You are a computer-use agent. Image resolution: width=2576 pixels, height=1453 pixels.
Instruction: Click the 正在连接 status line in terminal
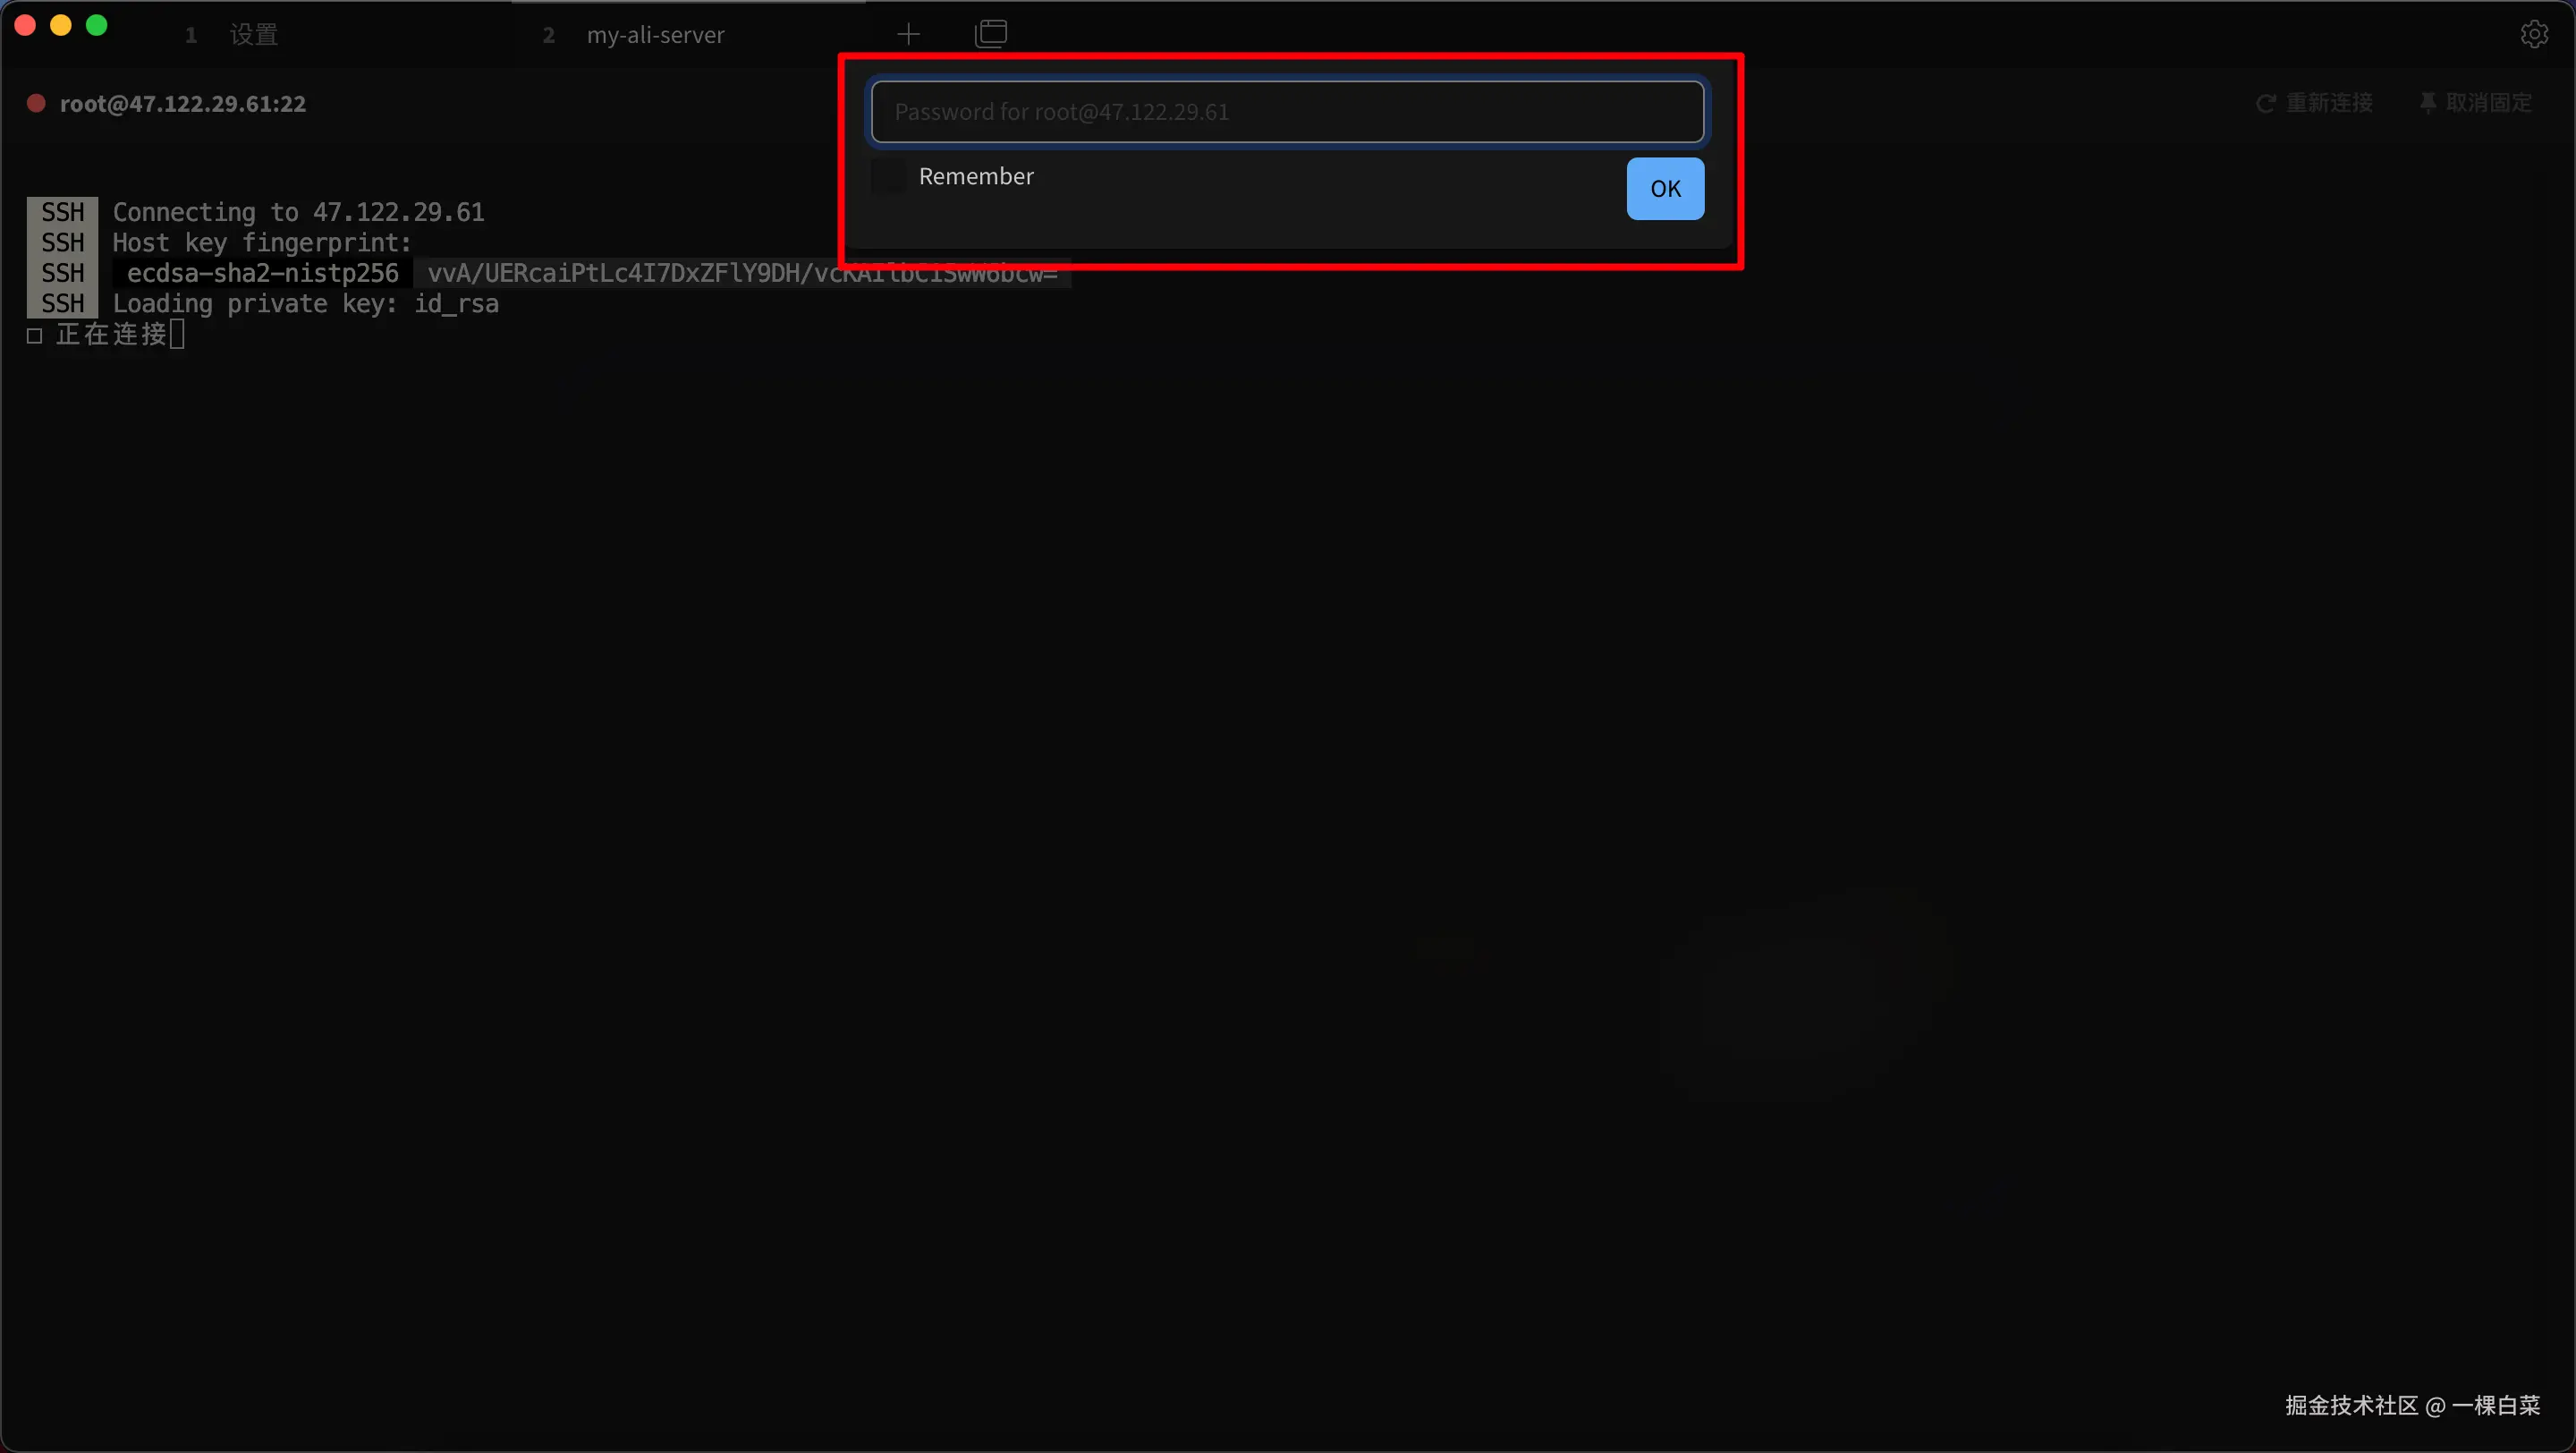(x=110, y=335)
